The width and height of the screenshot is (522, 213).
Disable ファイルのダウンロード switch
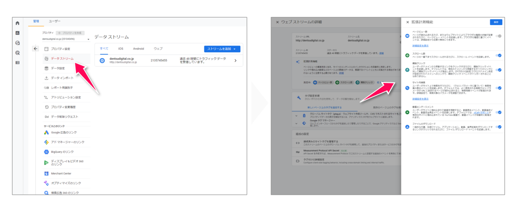pyautogui.click(x=498, y=126)
